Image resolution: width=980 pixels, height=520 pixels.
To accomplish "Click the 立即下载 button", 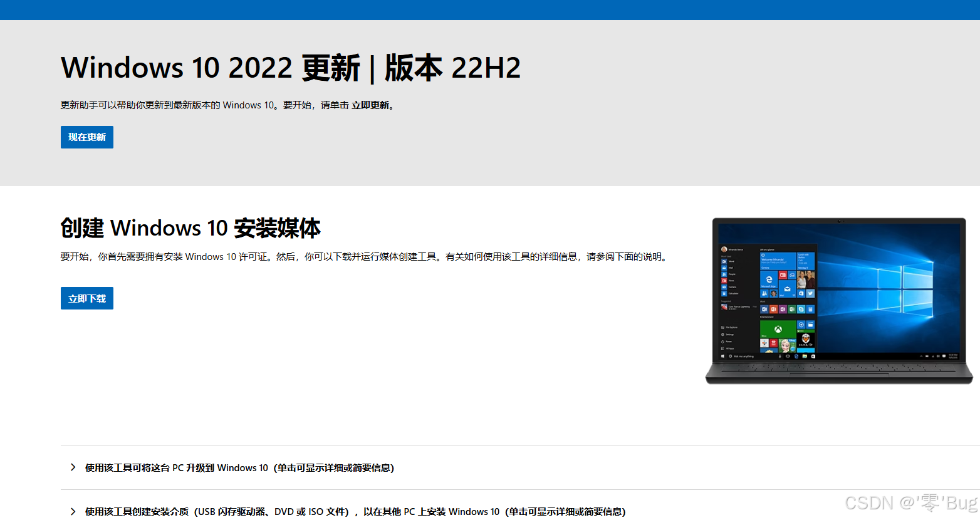I will tap(87, 298).
